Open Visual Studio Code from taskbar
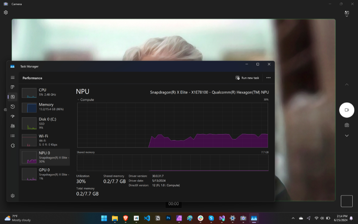The width and height of the screenshot is (358, 224). (x=147, y=218)
